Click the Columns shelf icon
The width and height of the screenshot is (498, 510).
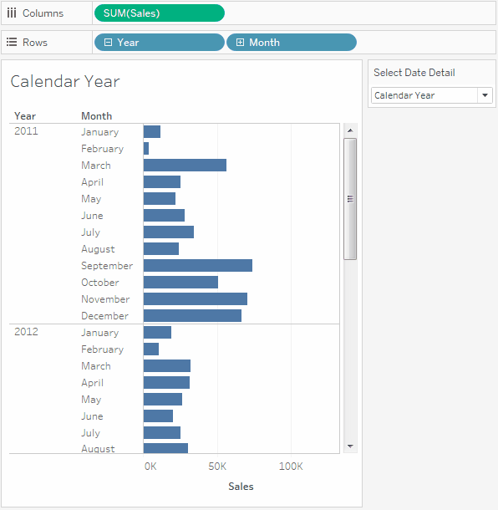point(12,13)
